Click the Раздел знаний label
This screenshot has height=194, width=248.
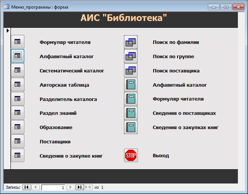click(x=58, y=113)
